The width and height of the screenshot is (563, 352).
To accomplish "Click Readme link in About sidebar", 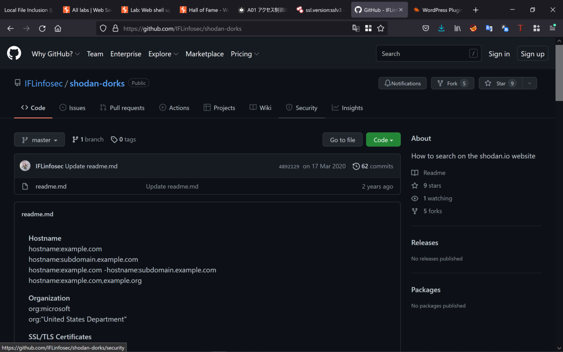I will pyautogui.click(x=428, y=173).
